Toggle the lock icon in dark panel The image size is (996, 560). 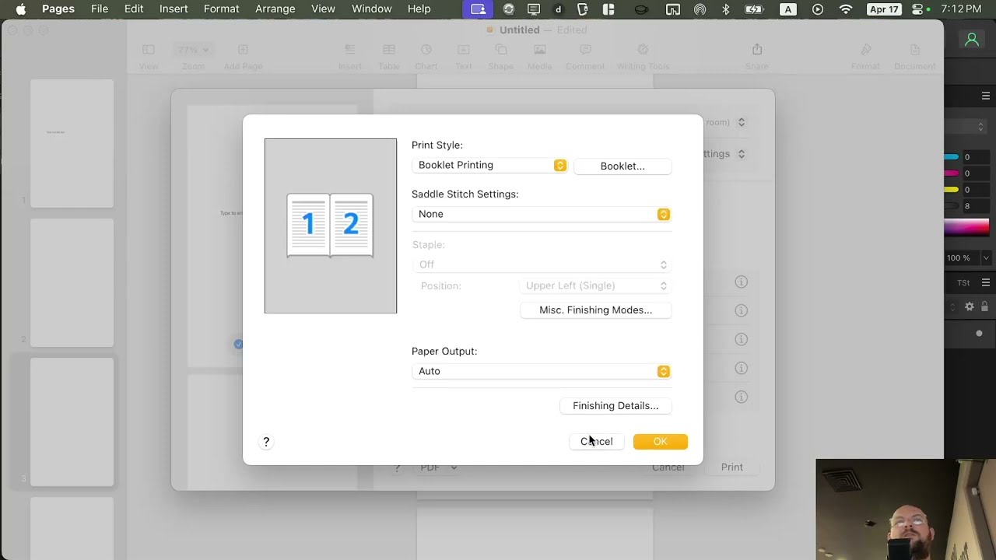[984, 306]
